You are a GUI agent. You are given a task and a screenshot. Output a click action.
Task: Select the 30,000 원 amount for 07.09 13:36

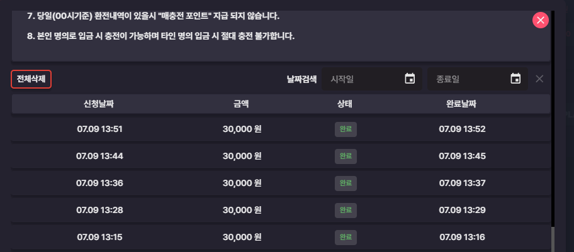click(242, 184)
